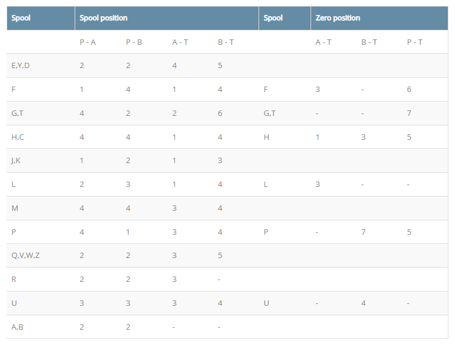Click 'L' in the second Spool column

(266, 184)
